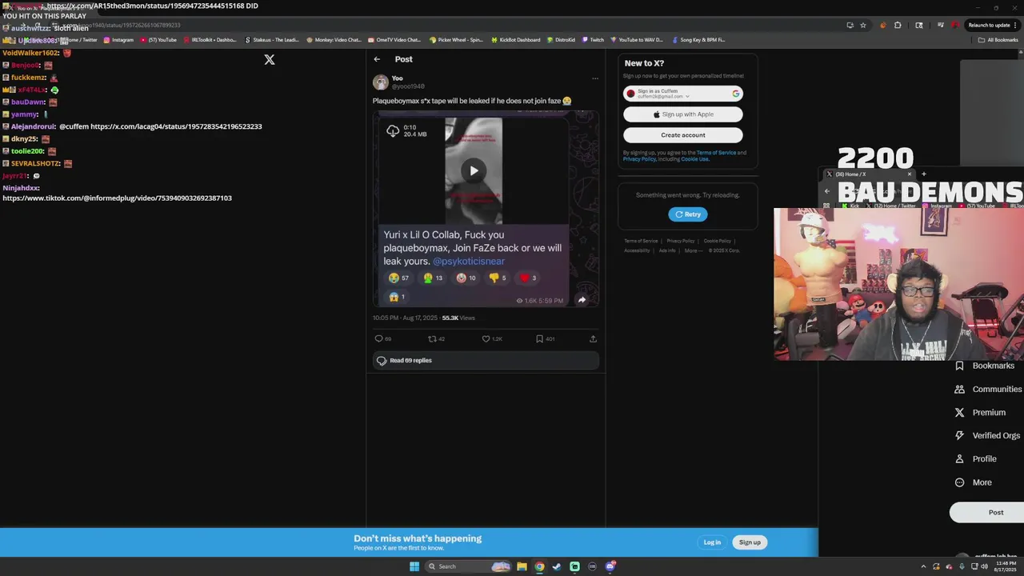Viewport: 1024px width, 576px height.
Task: Click the taskbar Search box
Action: point(467,566)
